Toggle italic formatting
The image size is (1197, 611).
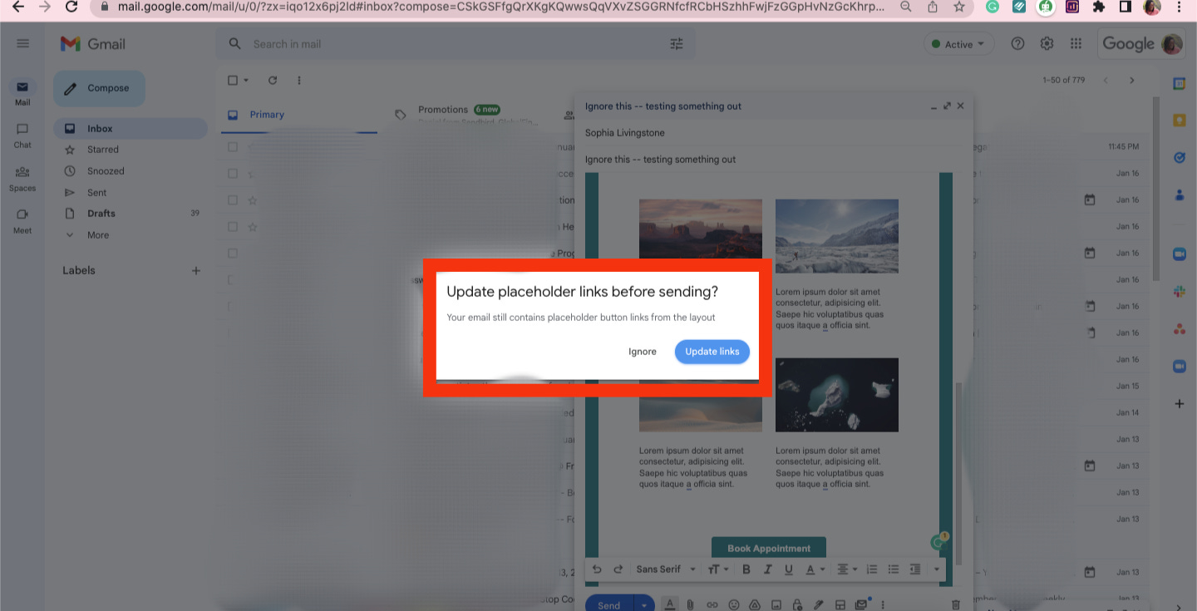767,569
